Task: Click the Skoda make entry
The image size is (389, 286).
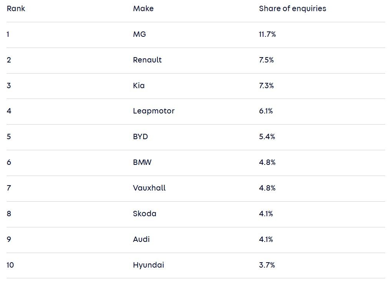Action: (145, 214)
